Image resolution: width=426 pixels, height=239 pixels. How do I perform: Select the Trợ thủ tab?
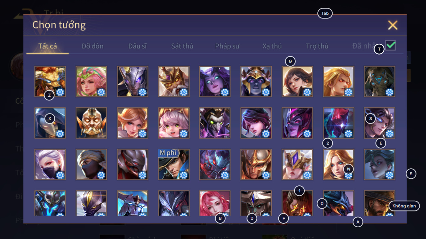click(x=317, y=46)
